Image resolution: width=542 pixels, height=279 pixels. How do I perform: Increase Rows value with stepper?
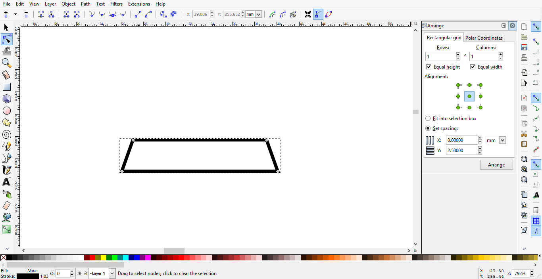click(x=458, y=55)
